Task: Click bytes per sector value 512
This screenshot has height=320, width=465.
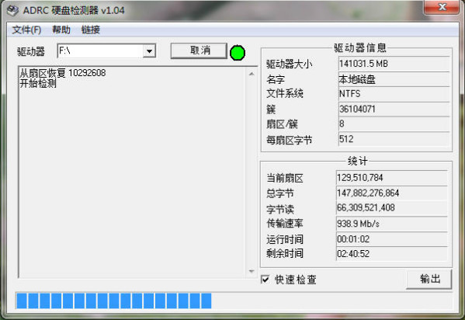Action: coord(346,139)
